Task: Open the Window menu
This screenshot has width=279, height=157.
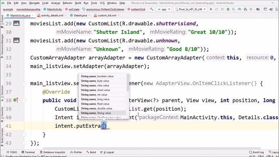Action: [112, 3]
